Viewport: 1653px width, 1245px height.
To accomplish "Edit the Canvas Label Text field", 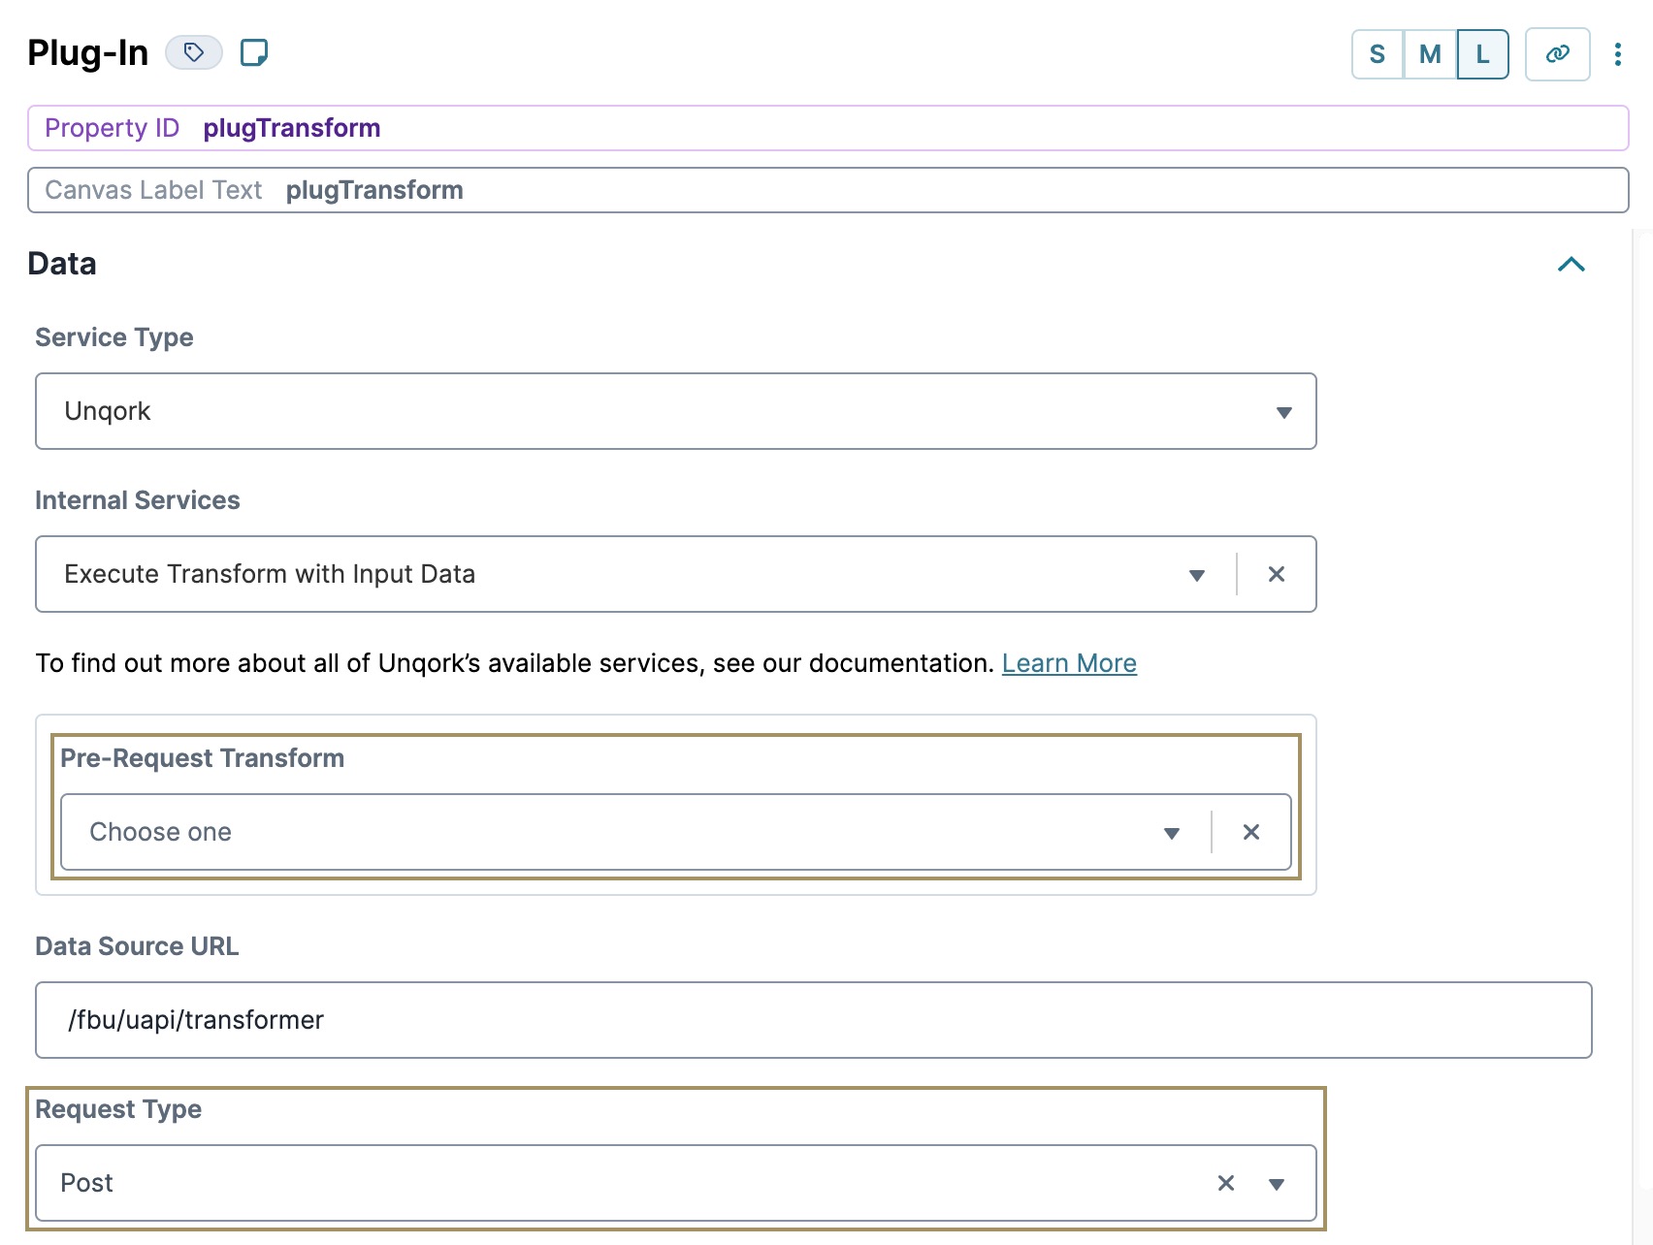I will click(827, 190).
